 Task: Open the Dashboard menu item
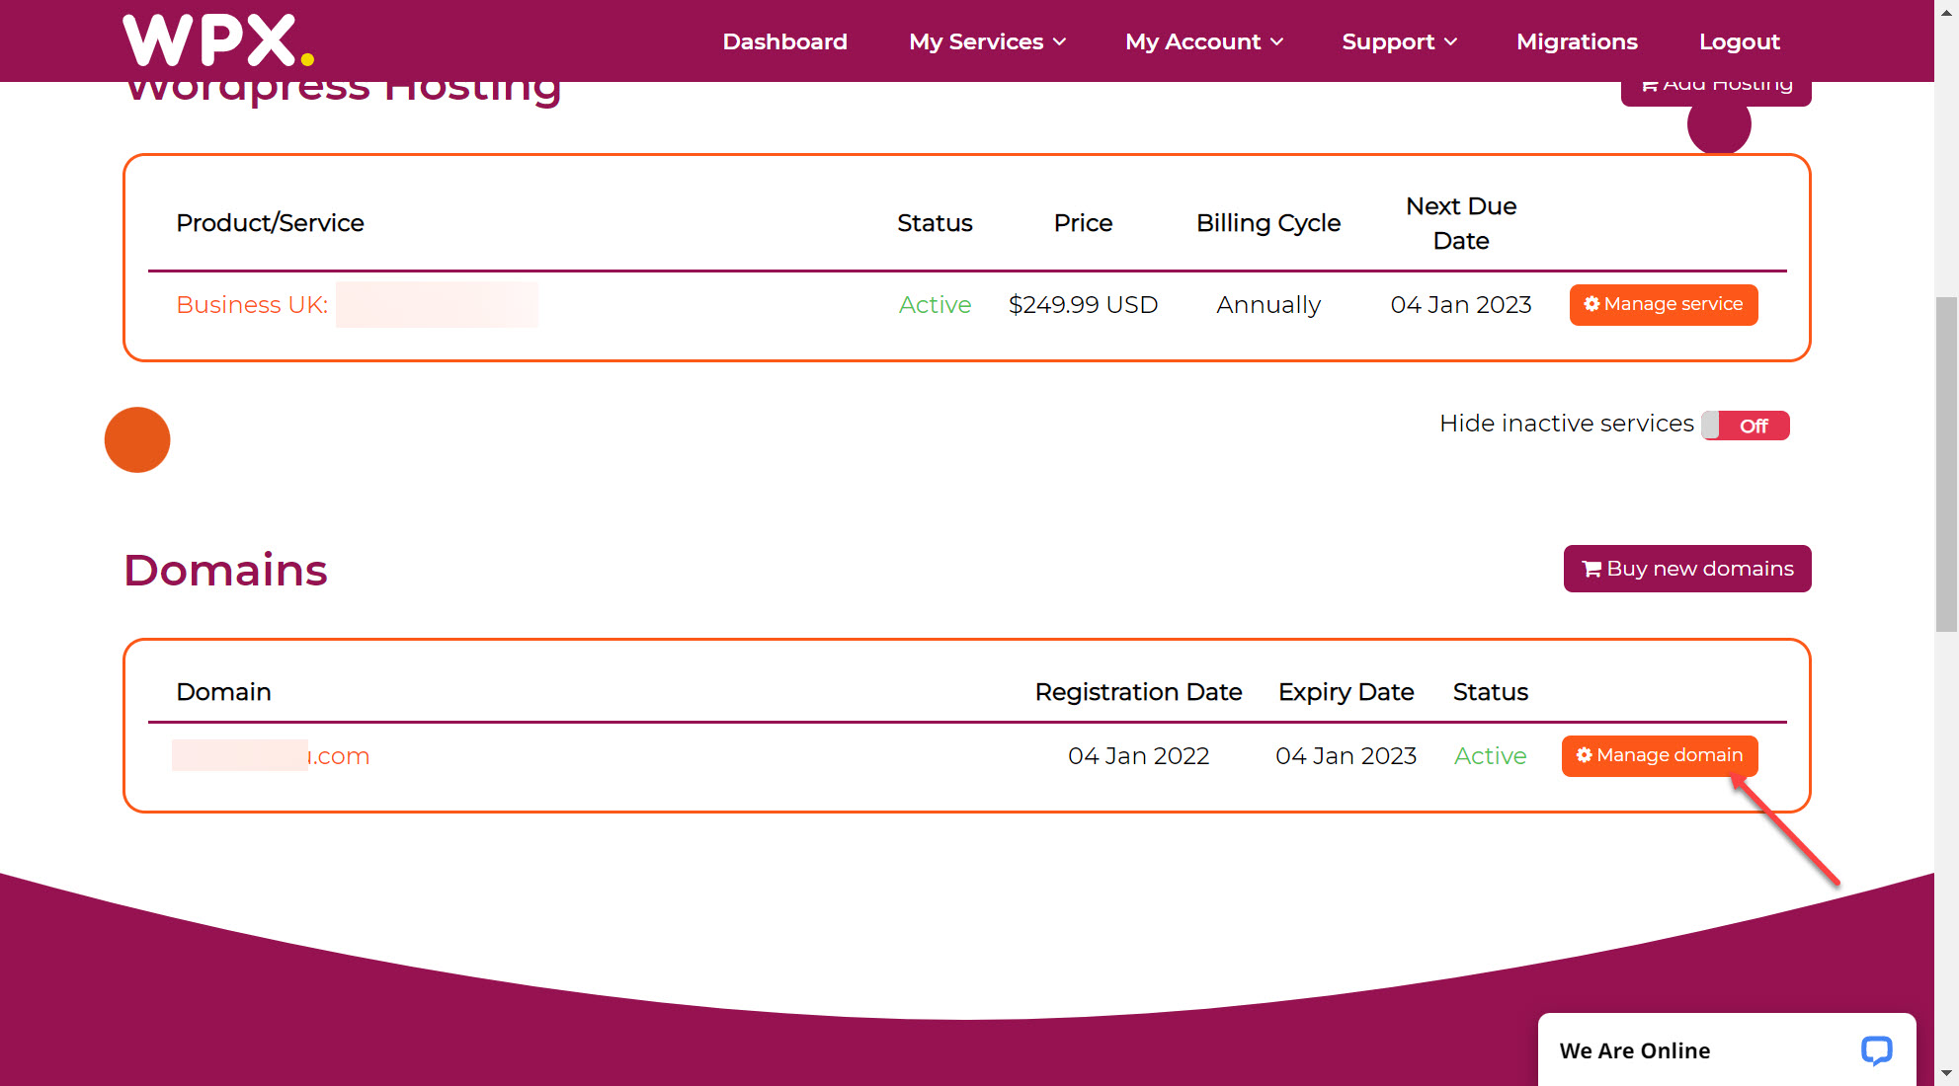coord(784,41)
